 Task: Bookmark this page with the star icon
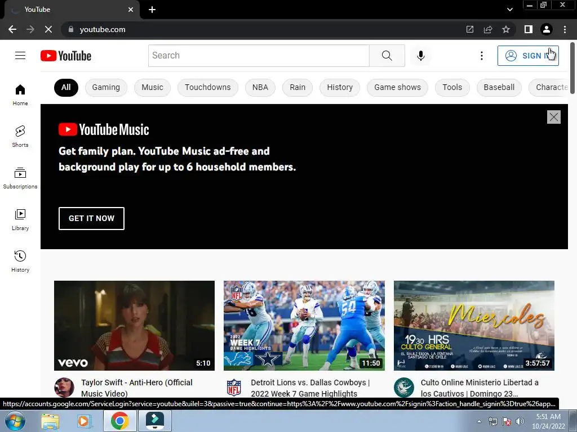pos(506,29)
